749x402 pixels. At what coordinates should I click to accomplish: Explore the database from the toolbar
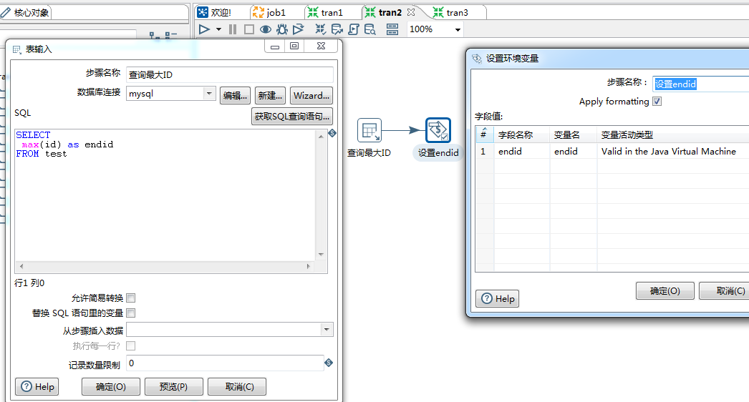coord(370,29)
